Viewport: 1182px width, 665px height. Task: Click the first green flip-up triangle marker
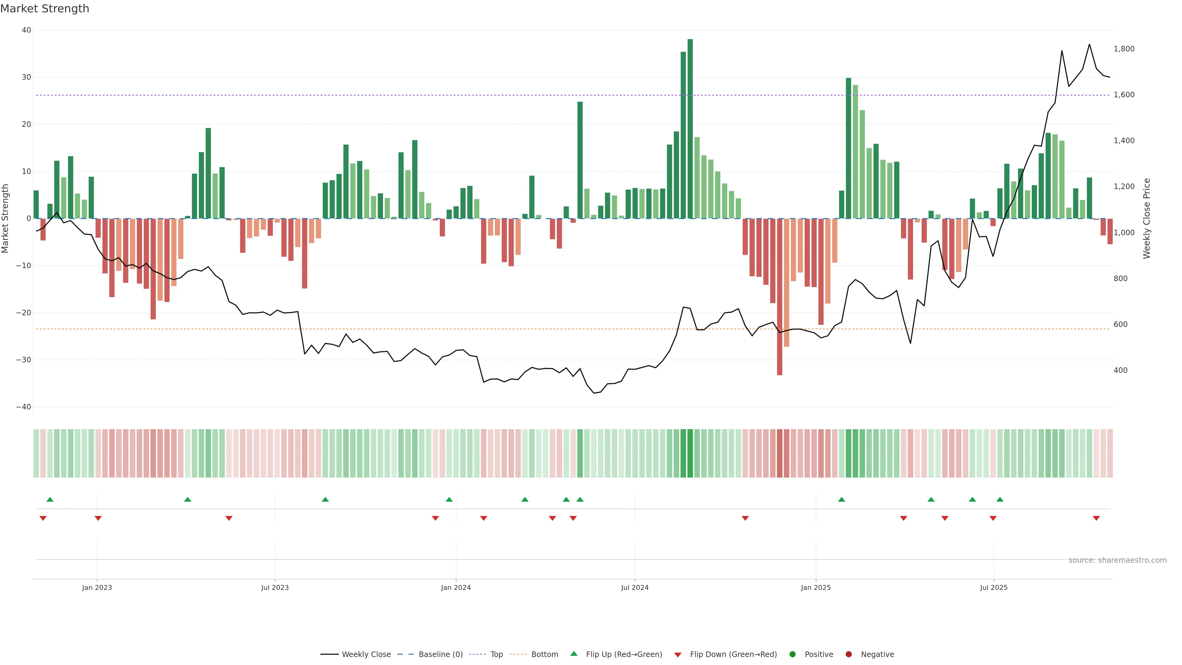(50, 499)
